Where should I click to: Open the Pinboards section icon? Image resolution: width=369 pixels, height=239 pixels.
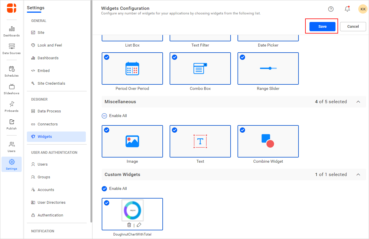click(12, 107)
